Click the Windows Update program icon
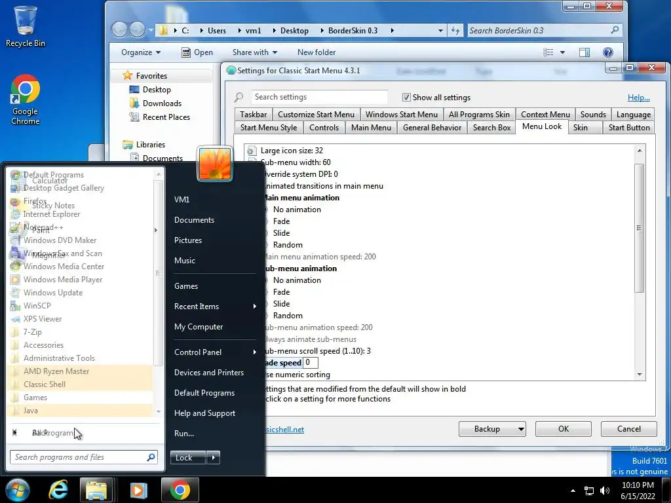This screenshot has width=671, height=503. click(15, 293)
